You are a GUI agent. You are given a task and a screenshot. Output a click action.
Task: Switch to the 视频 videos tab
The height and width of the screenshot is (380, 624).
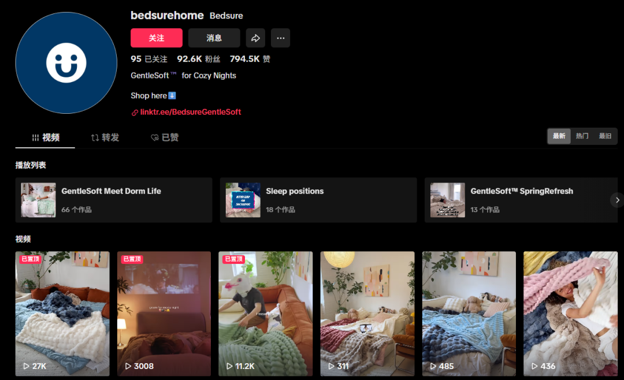tap(46, 137)
